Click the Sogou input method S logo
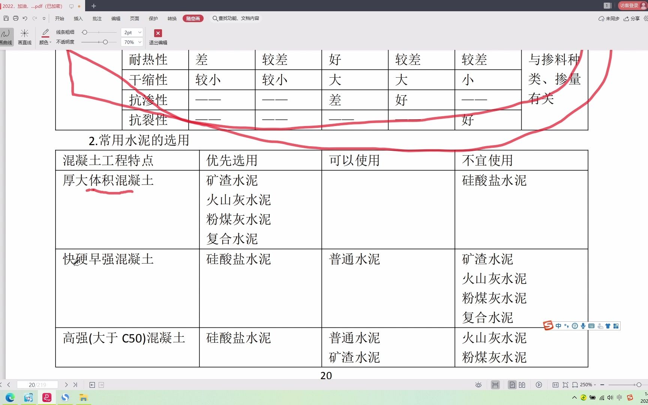Image resolution: width=648 pixels, height=405 pixels. pyautogui.click(x=548, y=325)
